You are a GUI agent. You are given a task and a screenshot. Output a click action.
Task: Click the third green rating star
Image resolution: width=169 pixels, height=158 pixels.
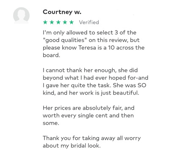(58, 22)
